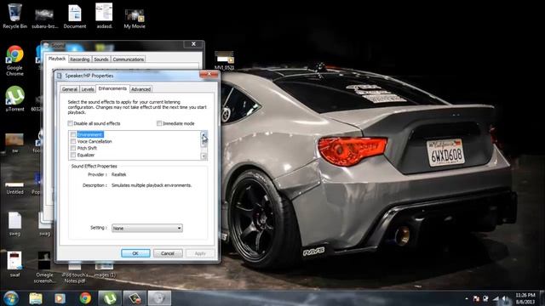Open the images (1) desktop icon

click(105, 270)
